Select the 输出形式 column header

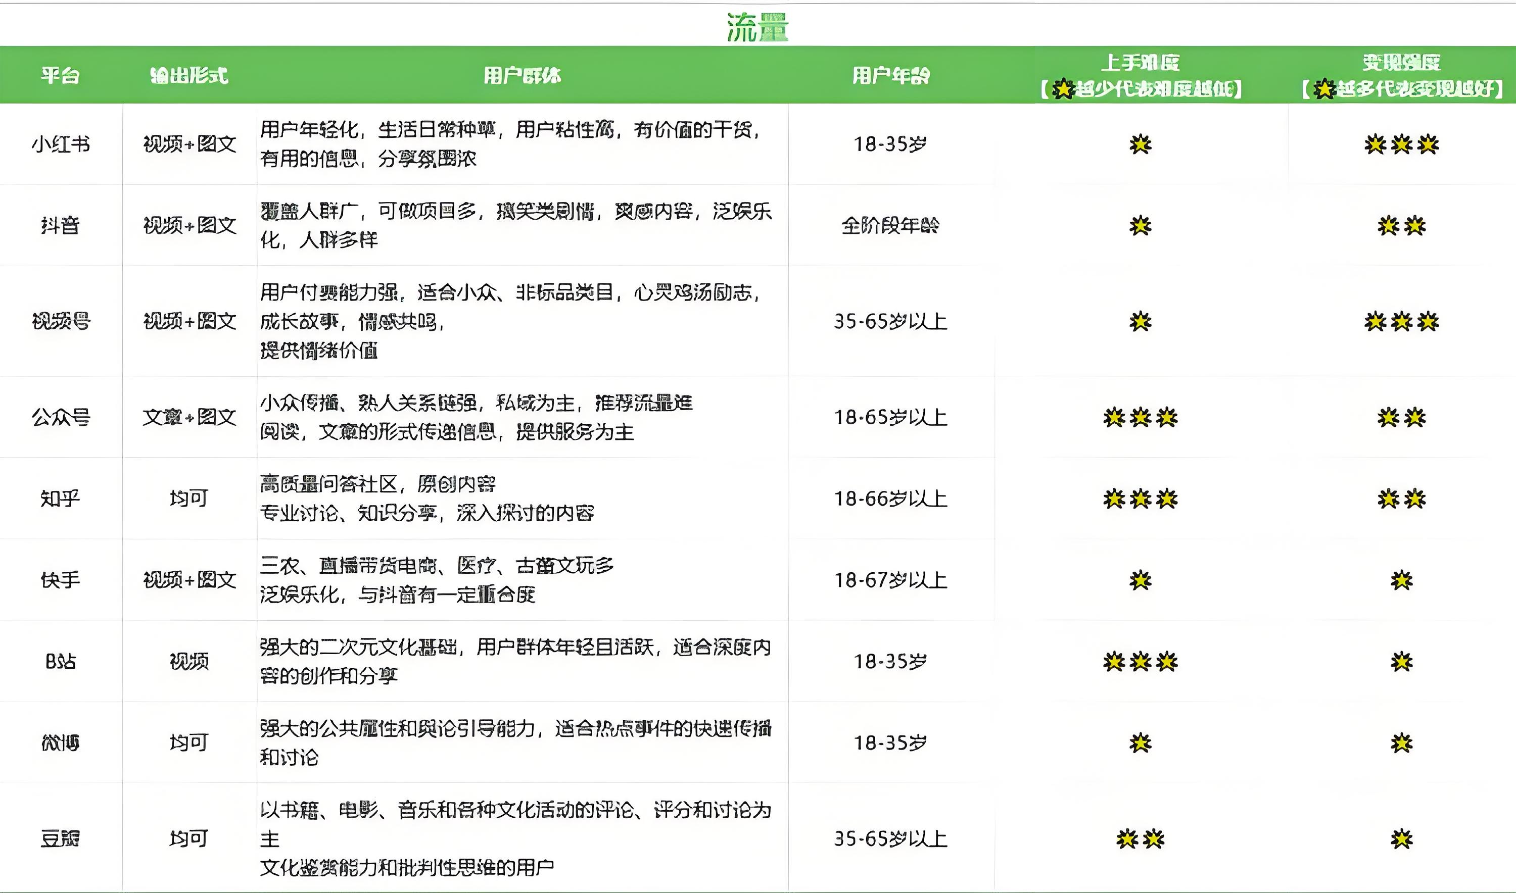click(x=189, y=75)
